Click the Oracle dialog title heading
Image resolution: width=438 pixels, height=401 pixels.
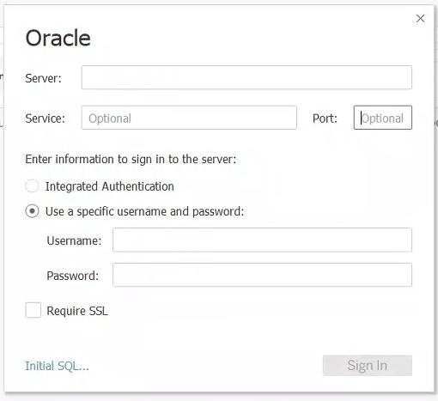(58, 38)
